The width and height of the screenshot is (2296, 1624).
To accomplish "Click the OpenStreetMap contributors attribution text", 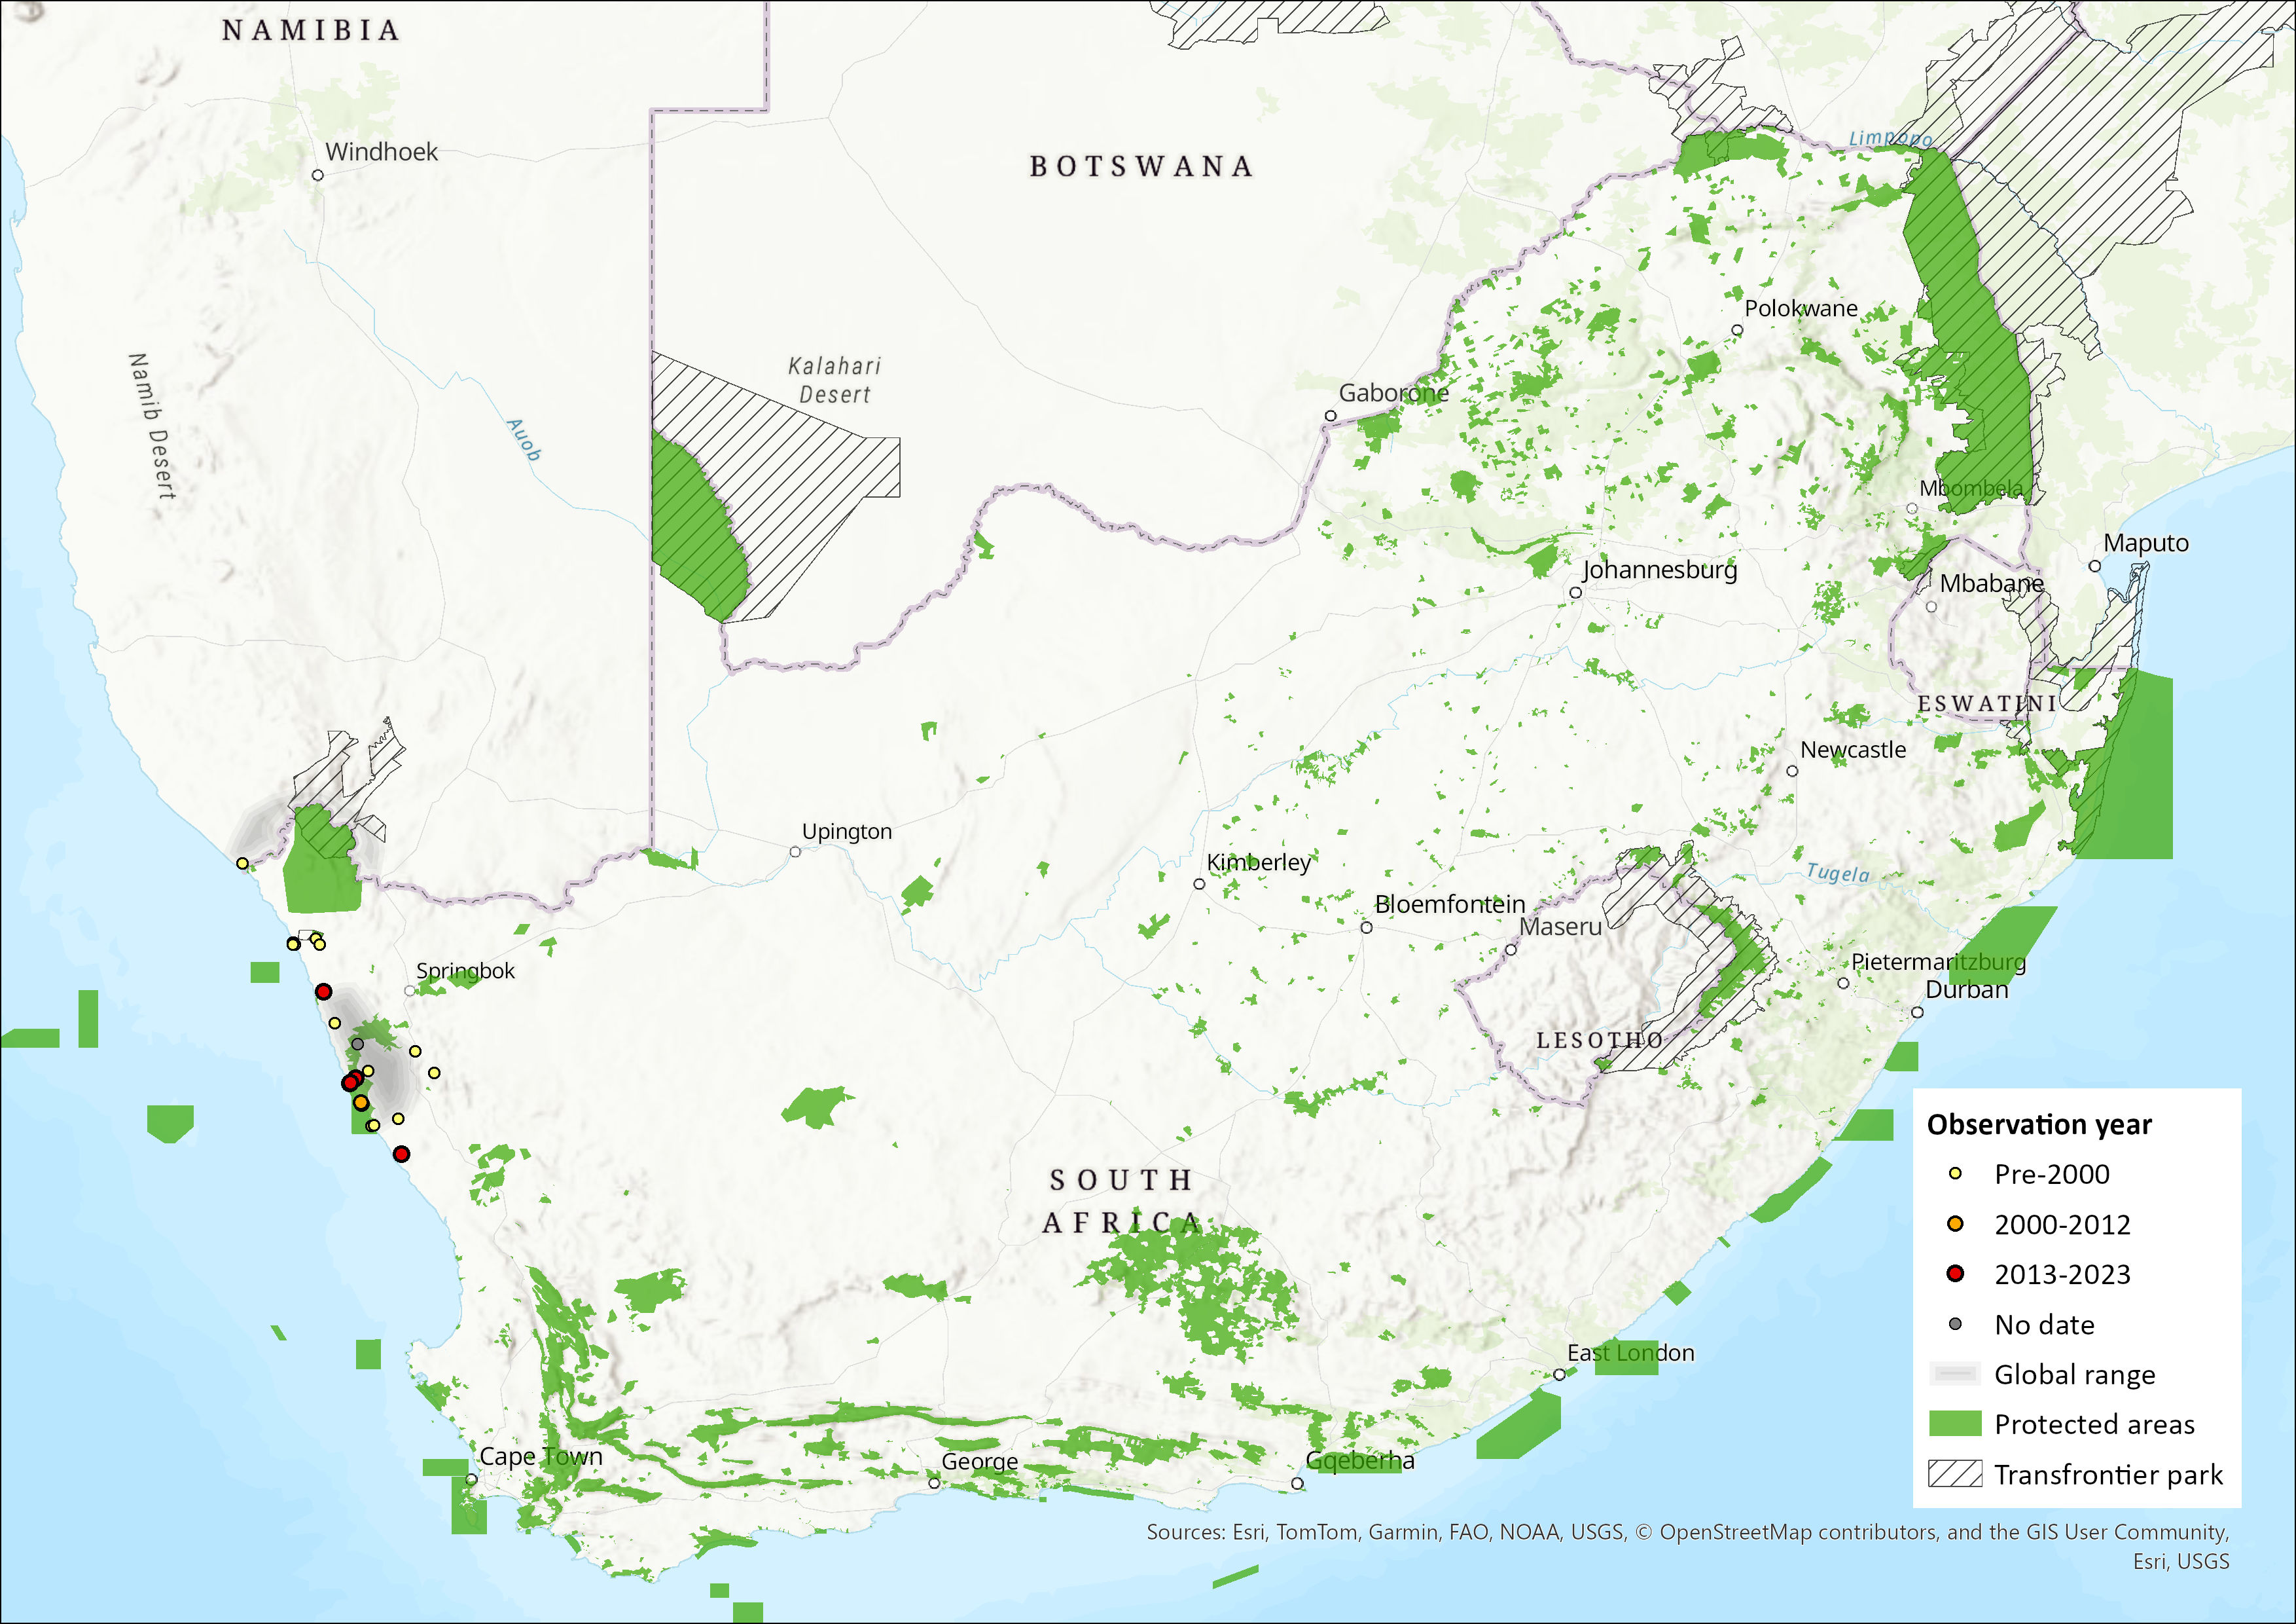I will click(1799, 1532).
